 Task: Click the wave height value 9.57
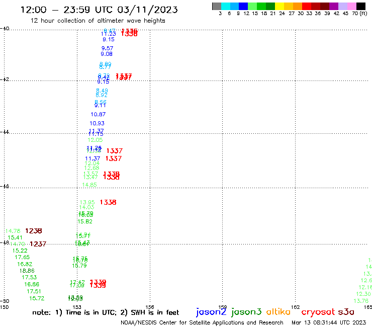(x=107, y=48)
